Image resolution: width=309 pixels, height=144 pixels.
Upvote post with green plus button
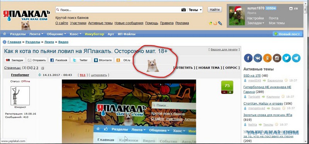(x=230, y=92)
